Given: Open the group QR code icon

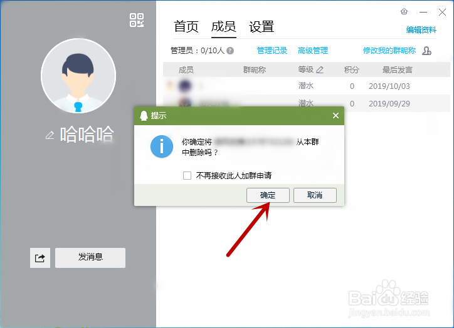Looking at the screenshot, I should pos(137,20).
